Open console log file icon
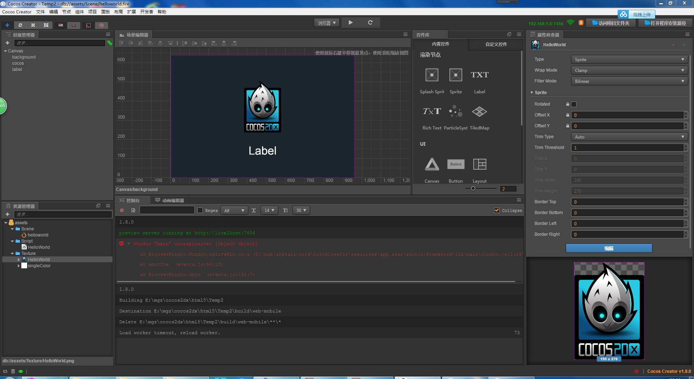The width and height of the screenshot is (694, 379). pyautogui.click(x=133, y=210)
